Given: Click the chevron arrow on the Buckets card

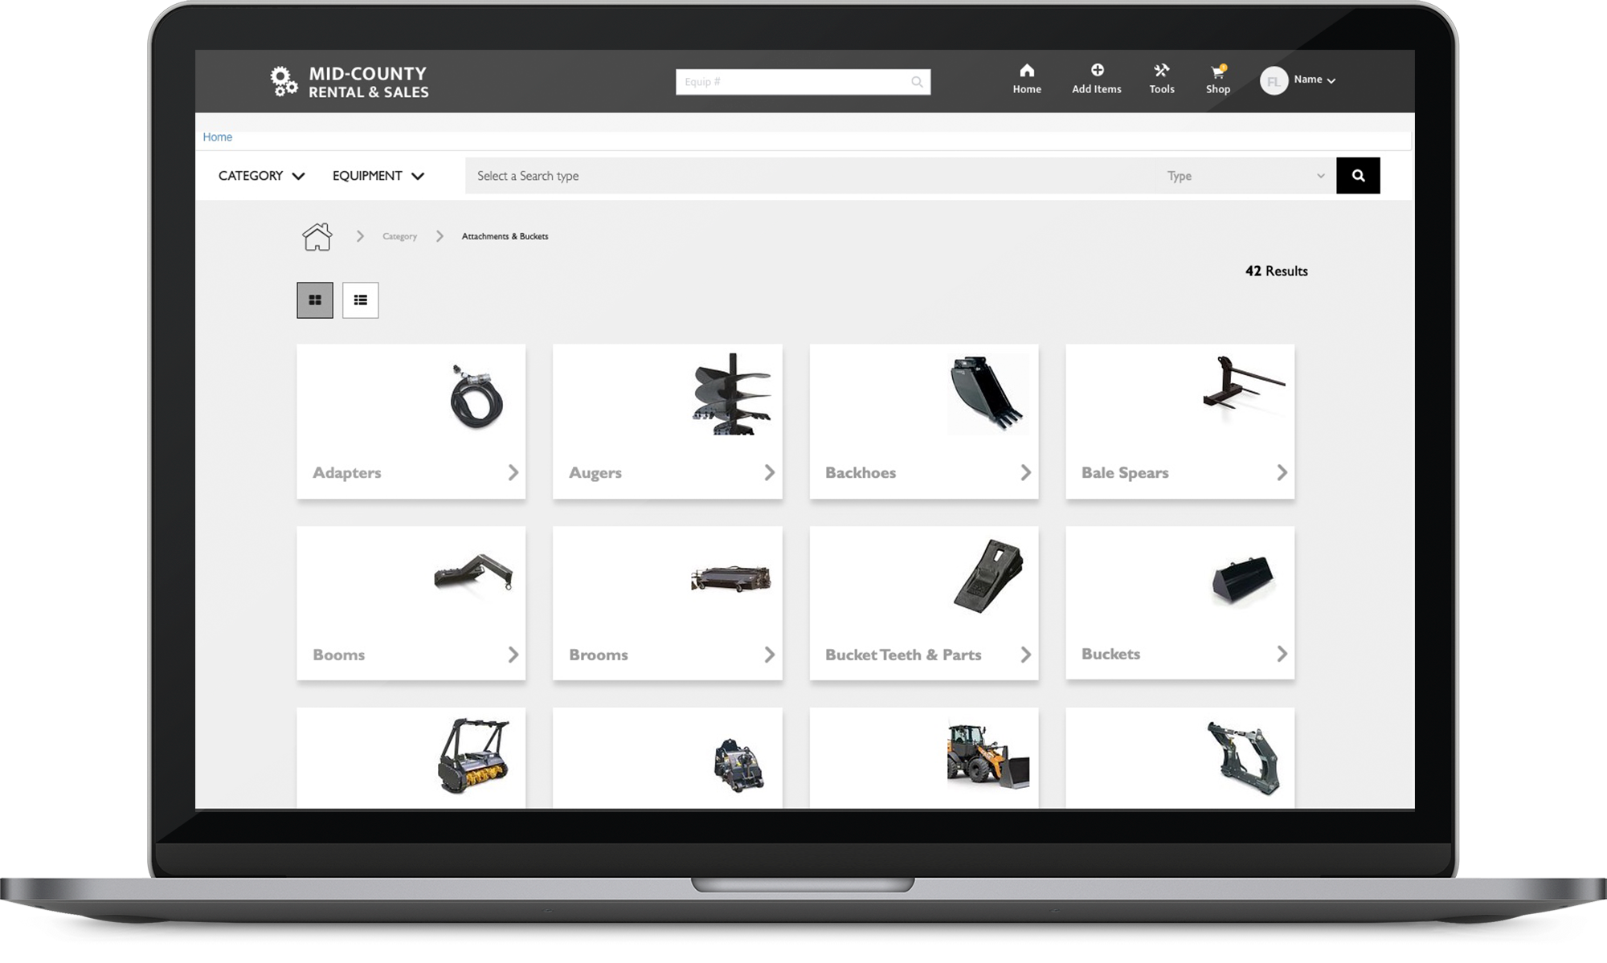Looking at the screenshot, I should [x=1281, y=654].
